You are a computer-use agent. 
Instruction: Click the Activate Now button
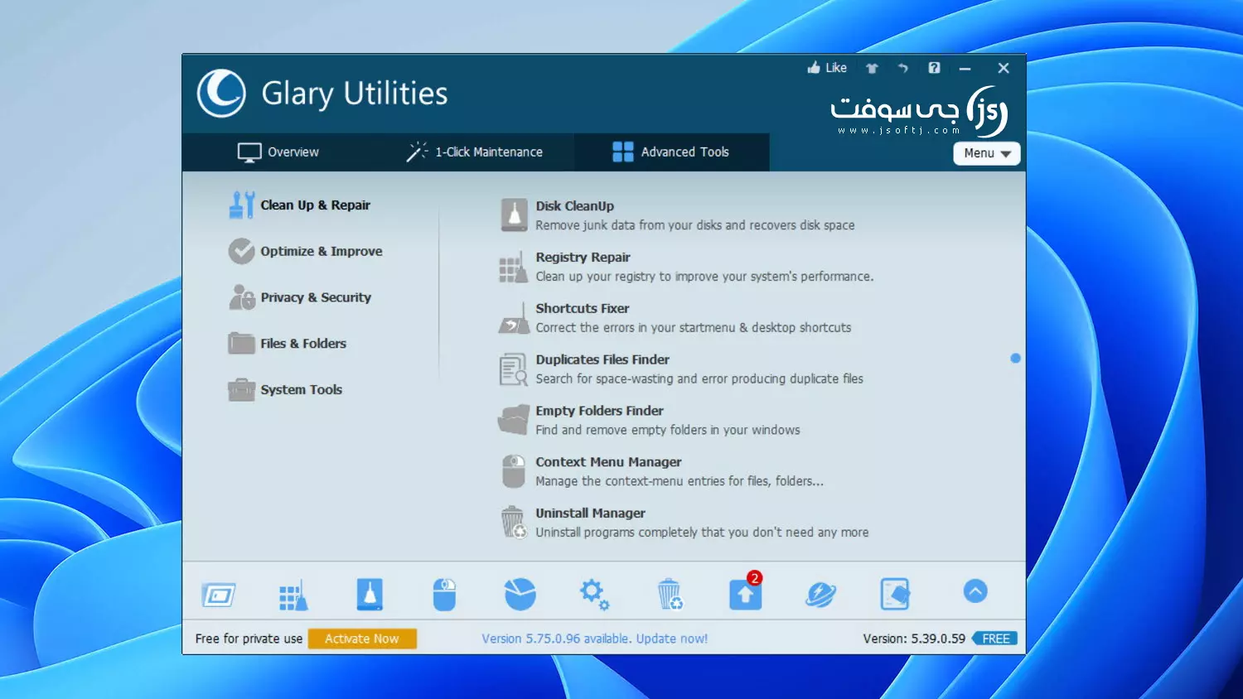click(362, 639)
